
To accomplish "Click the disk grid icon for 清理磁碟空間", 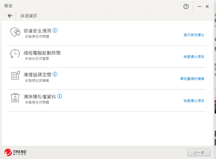I will 15,75.
